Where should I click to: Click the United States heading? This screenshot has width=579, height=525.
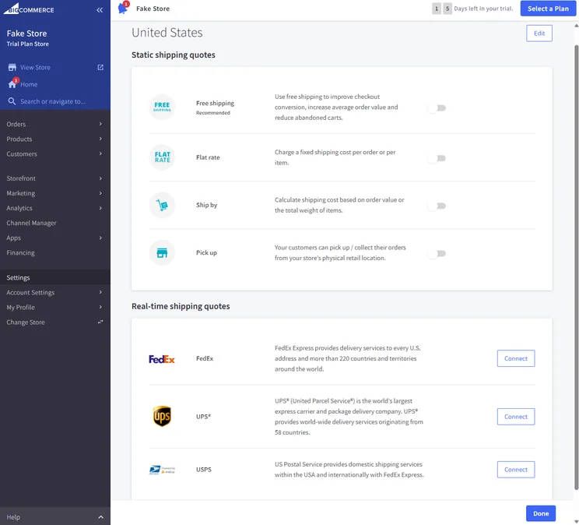pos(167,33)
